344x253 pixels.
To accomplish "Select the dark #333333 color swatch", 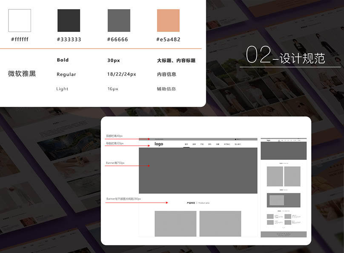I will pyautogui.click(x=69, y=20).
